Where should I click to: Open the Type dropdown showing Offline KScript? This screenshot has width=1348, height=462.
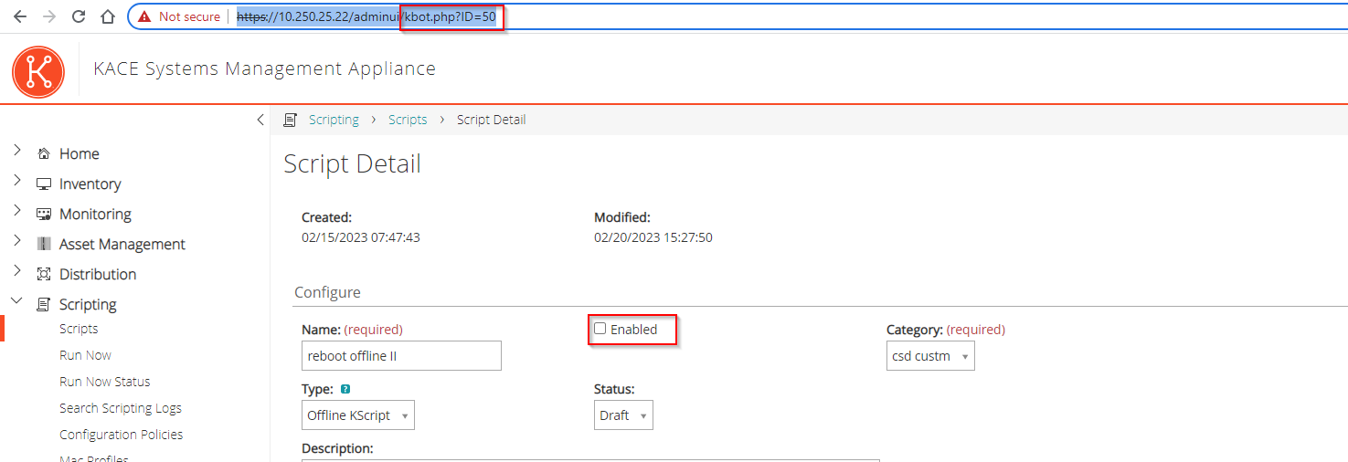click(357, 415)
